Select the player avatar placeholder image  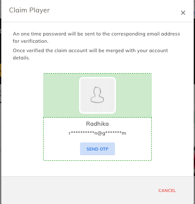click(x=97, y=95)
